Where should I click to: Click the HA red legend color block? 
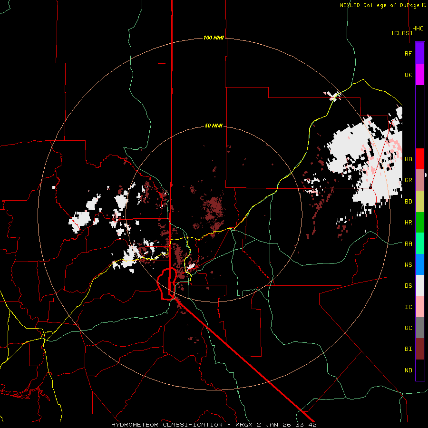420,159
